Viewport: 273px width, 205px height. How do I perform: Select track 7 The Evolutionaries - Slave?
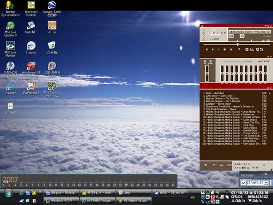235,109
